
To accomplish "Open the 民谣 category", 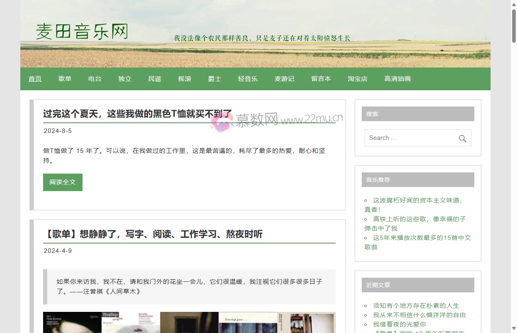I will pyautogui.click(x=155, y=79).
